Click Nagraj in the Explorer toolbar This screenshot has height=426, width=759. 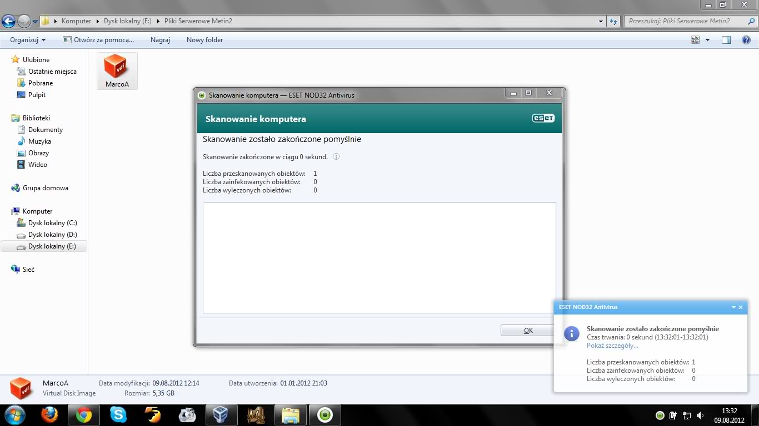pyautogui.click(x=160, y=40)
